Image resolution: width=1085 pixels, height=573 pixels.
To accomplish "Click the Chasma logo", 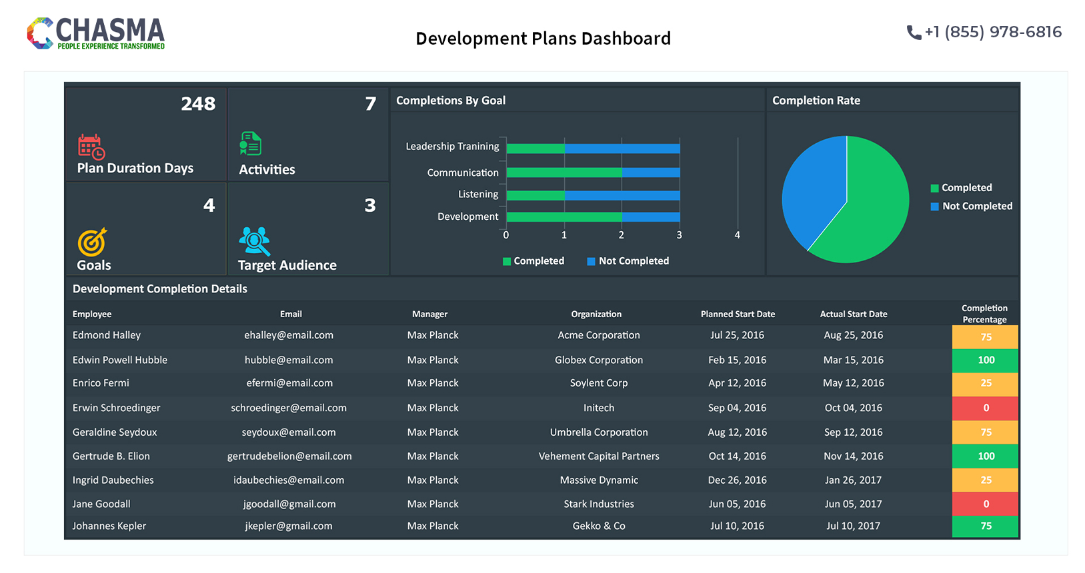I will [96, 33].
